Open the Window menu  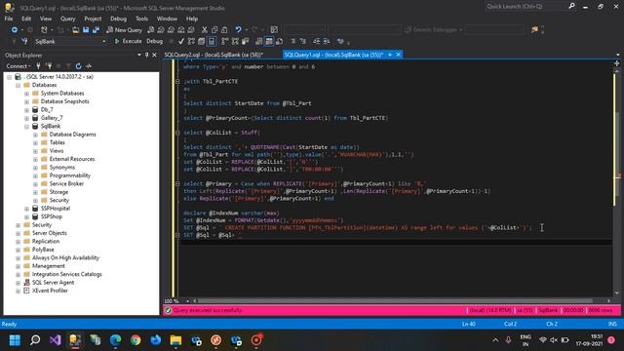[x=167, y=19]
